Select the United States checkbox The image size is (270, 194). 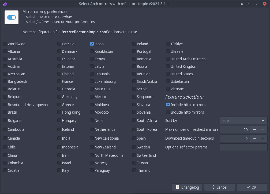168,74
